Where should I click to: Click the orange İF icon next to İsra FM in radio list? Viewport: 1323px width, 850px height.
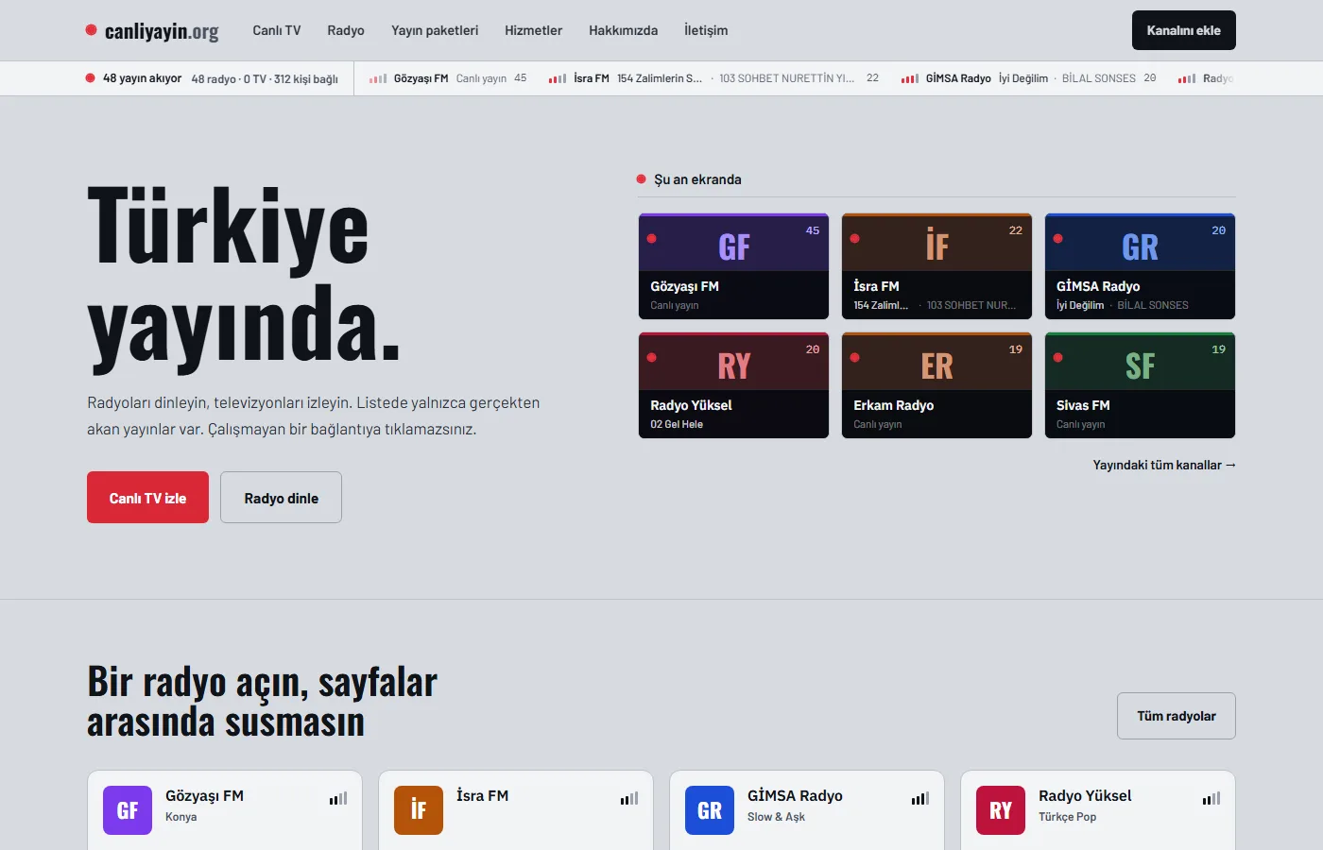click(x=419, y=810)
